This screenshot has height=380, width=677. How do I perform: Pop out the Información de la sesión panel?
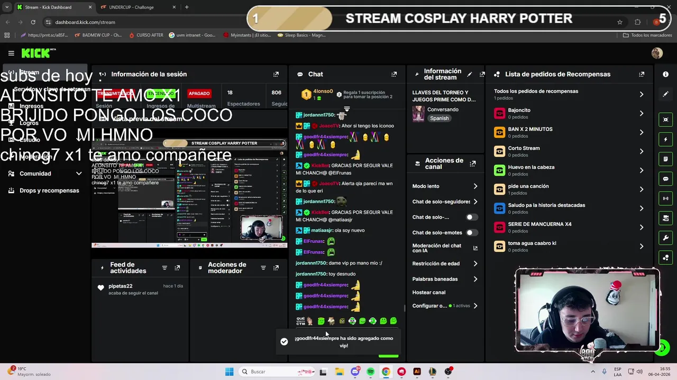(x=276, y=74)
